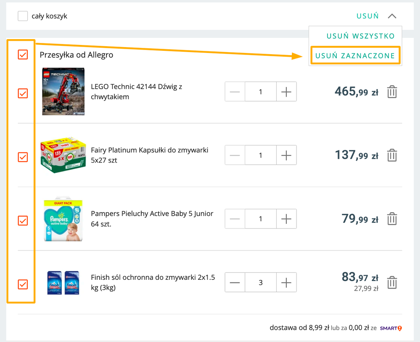Collapse the USUŃ dropdown chevron
Image resolution: width=420 pixels, height=342 pixels.
point(392,16)
